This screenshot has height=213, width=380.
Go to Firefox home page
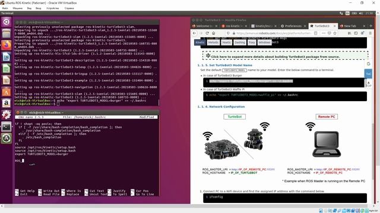click(x=214, y=33)
